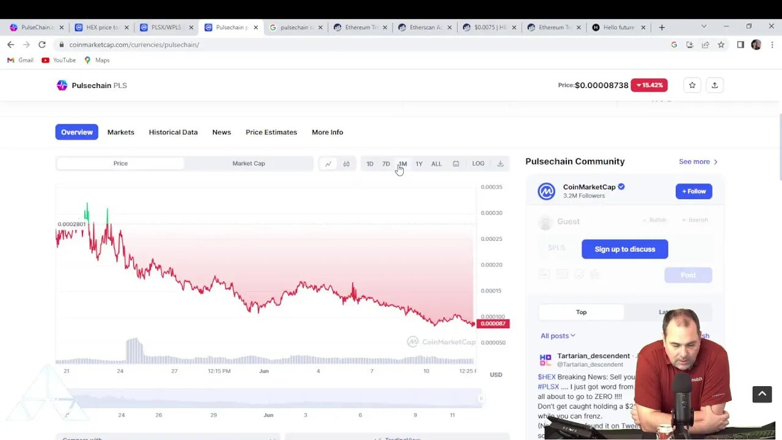
Task: Select the 1M timeframe
Action: 403,164
